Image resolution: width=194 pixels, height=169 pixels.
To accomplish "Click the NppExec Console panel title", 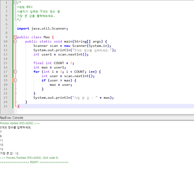I will coord(12,118).
